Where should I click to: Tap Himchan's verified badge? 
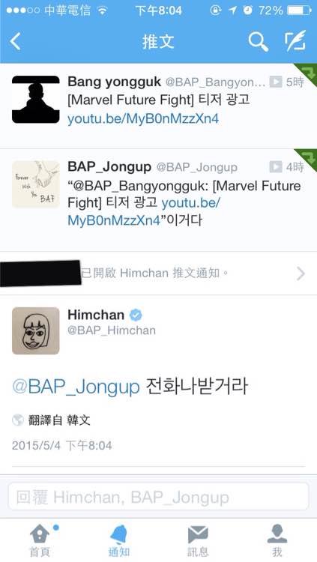[x=136, y=315]
